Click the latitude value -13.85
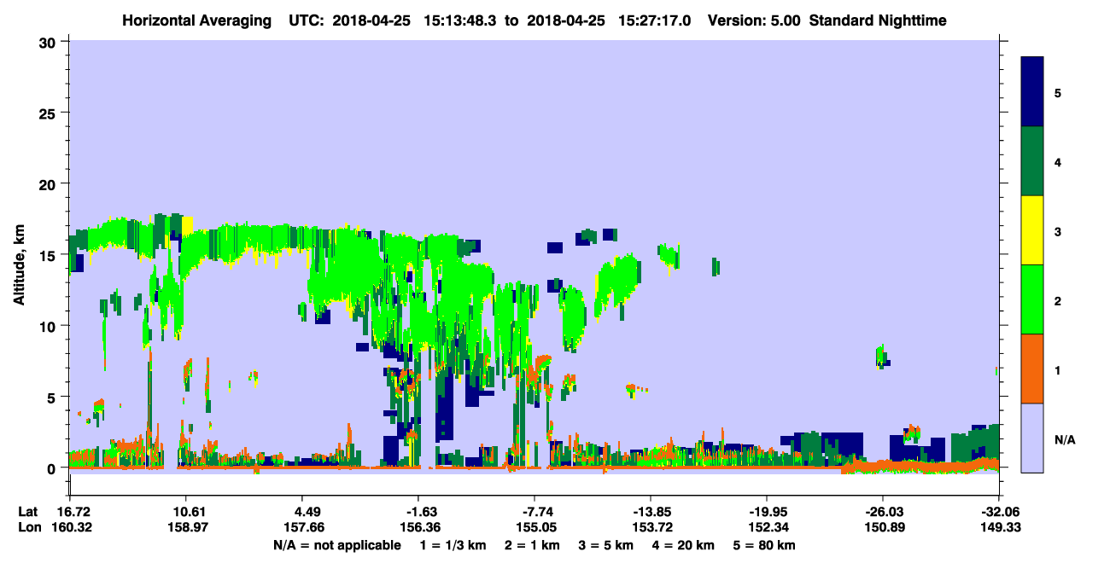The height and width of the screenshot is (569, 1110). coord(650,512)
